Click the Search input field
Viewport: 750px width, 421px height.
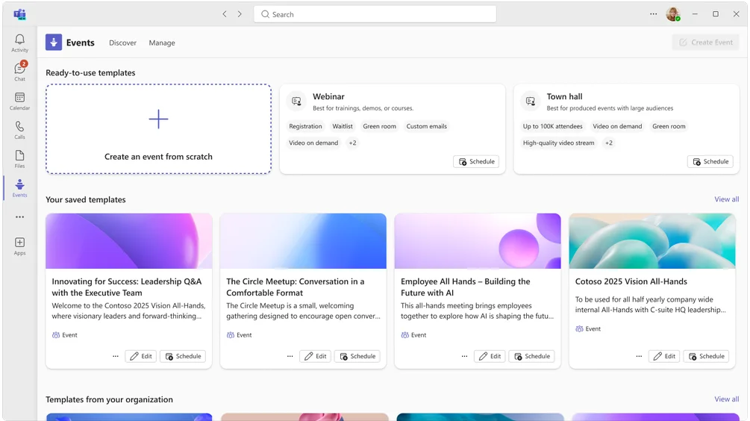click(375, 14)
